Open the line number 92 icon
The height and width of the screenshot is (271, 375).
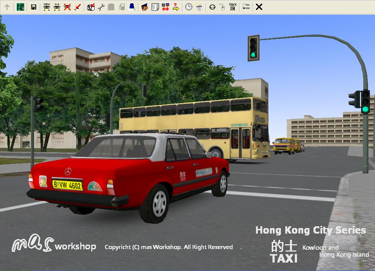tap(91, 7)
